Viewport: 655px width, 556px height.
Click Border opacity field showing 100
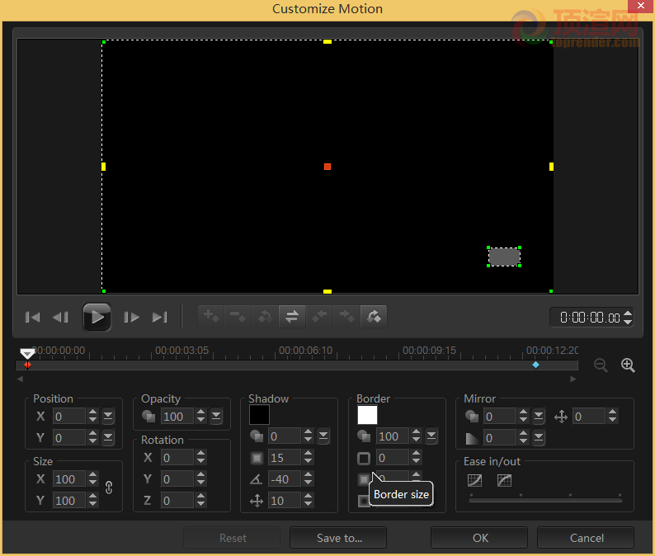[x=392, y=436]
